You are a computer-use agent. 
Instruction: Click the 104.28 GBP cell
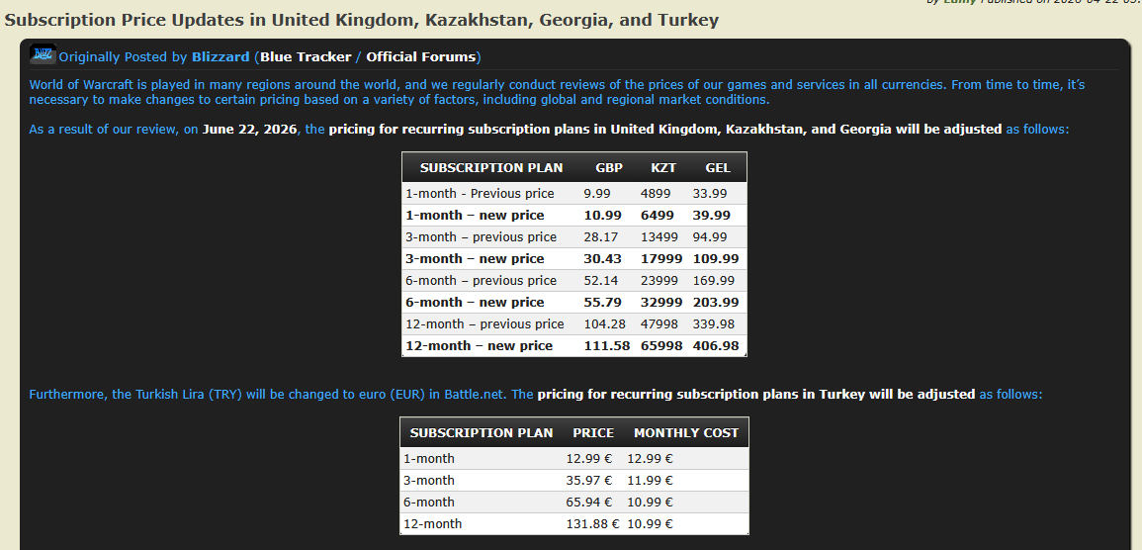[604, 324]
